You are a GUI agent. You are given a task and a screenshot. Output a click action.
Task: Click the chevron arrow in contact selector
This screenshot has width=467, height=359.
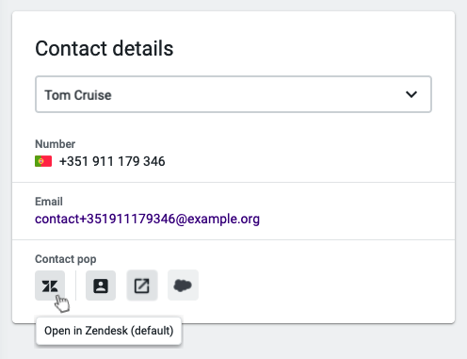pyautogui.click(x=411, y=94)
